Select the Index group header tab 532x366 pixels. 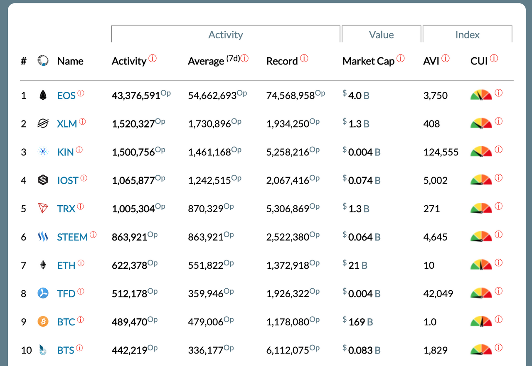click(468, 34)
